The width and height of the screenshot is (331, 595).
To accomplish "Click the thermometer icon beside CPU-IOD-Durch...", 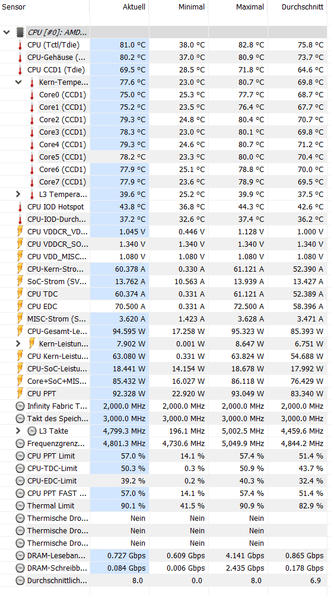I will point(20,219).
